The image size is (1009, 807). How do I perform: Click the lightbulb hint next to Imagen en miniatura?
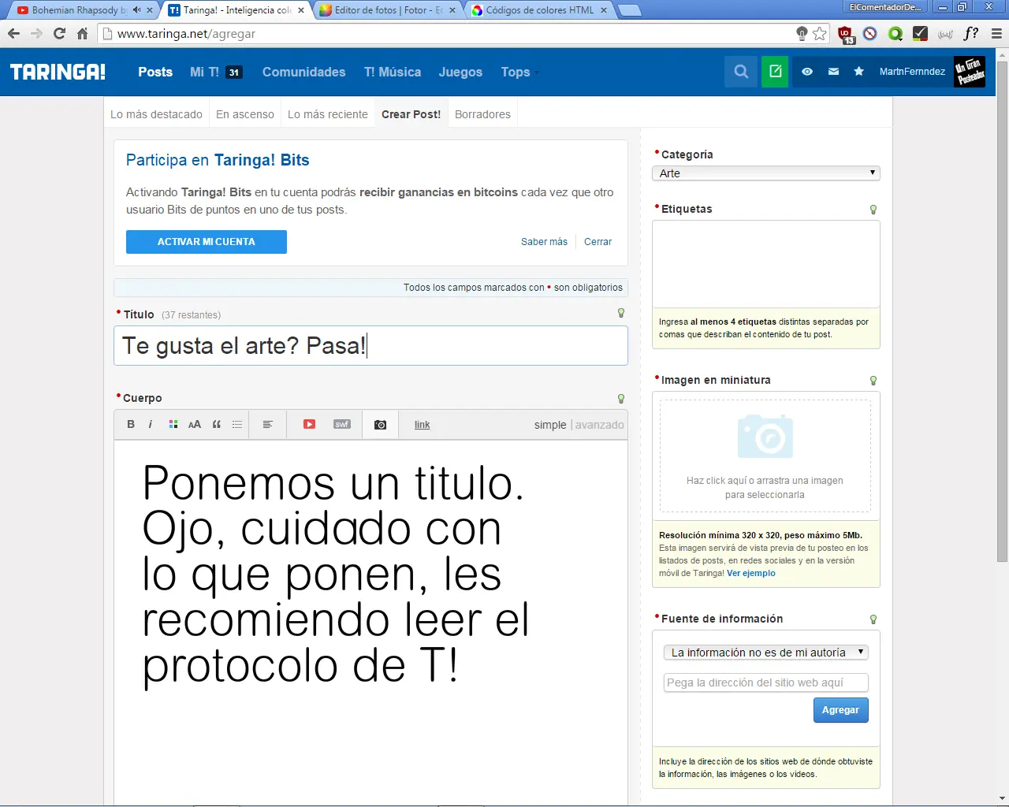click(873, 381)
